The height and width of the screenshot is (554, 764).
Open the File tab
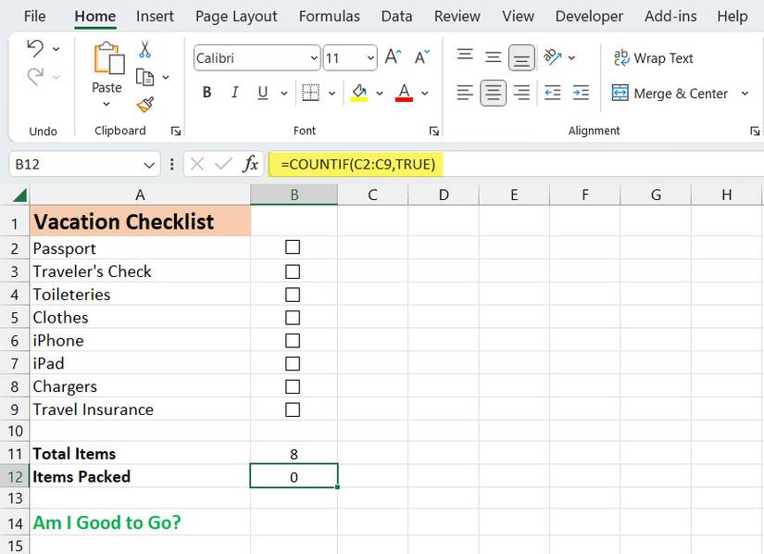tap(34, 16)
